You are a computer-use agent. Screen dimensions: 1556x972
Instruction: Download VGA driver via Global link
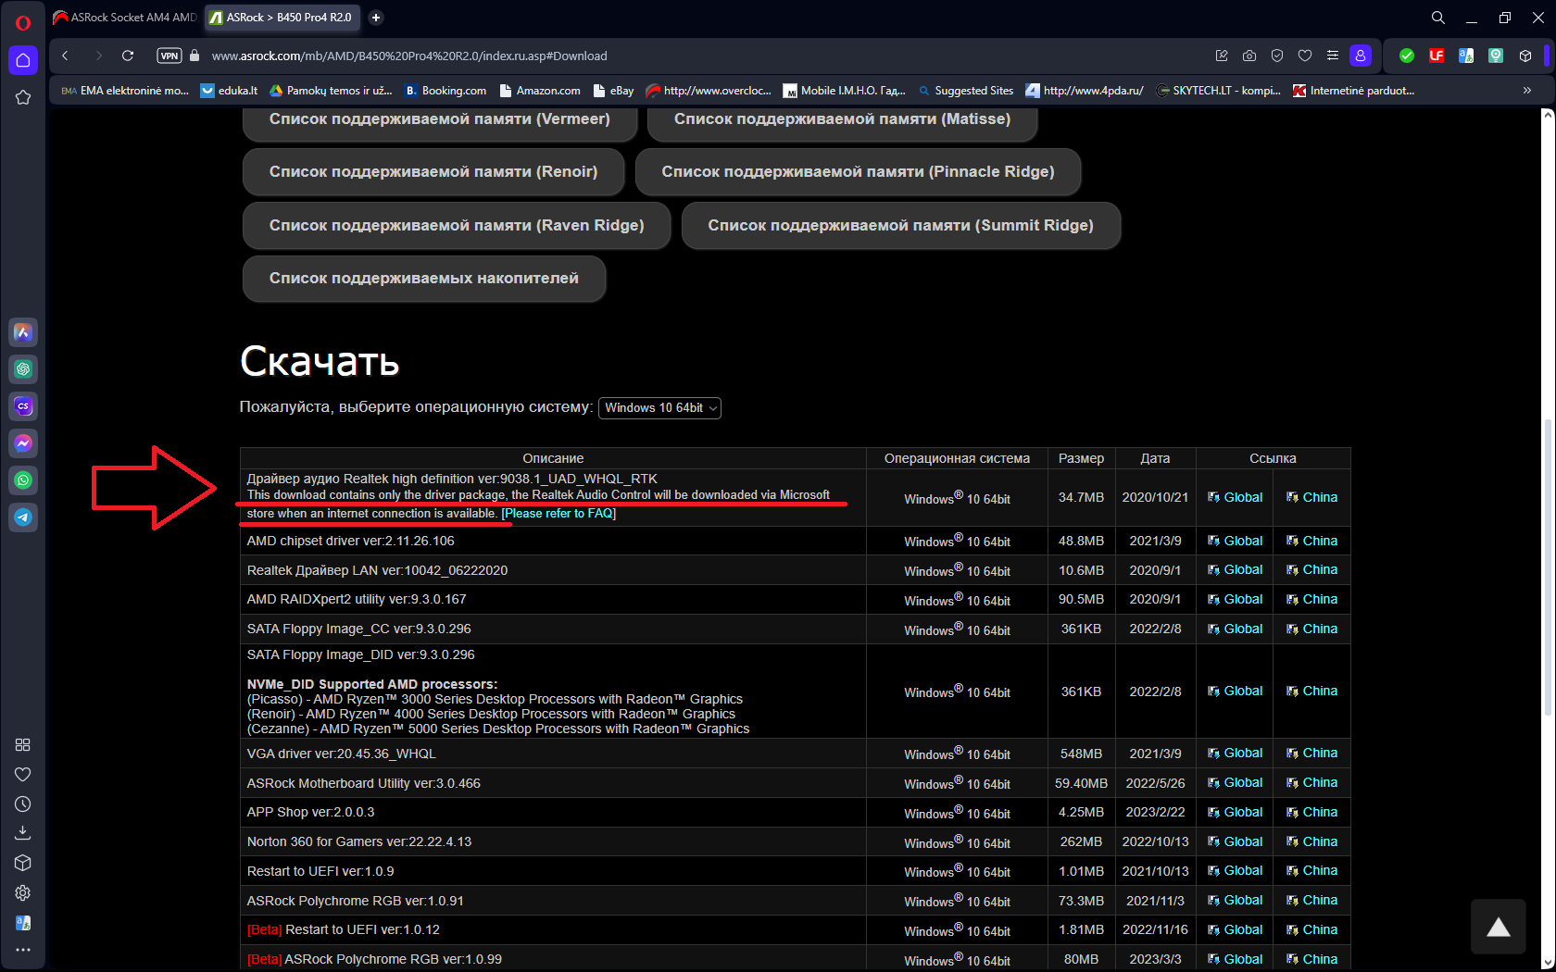click(x=1235, y=754)
